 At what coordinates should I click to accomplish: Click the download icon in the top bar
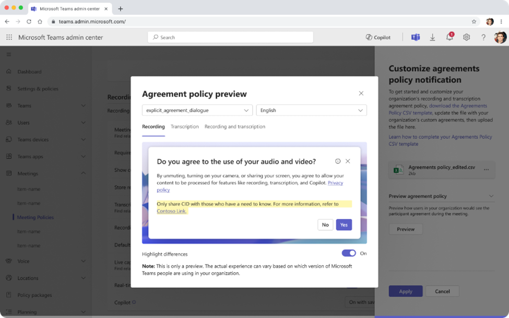(432, 37)
